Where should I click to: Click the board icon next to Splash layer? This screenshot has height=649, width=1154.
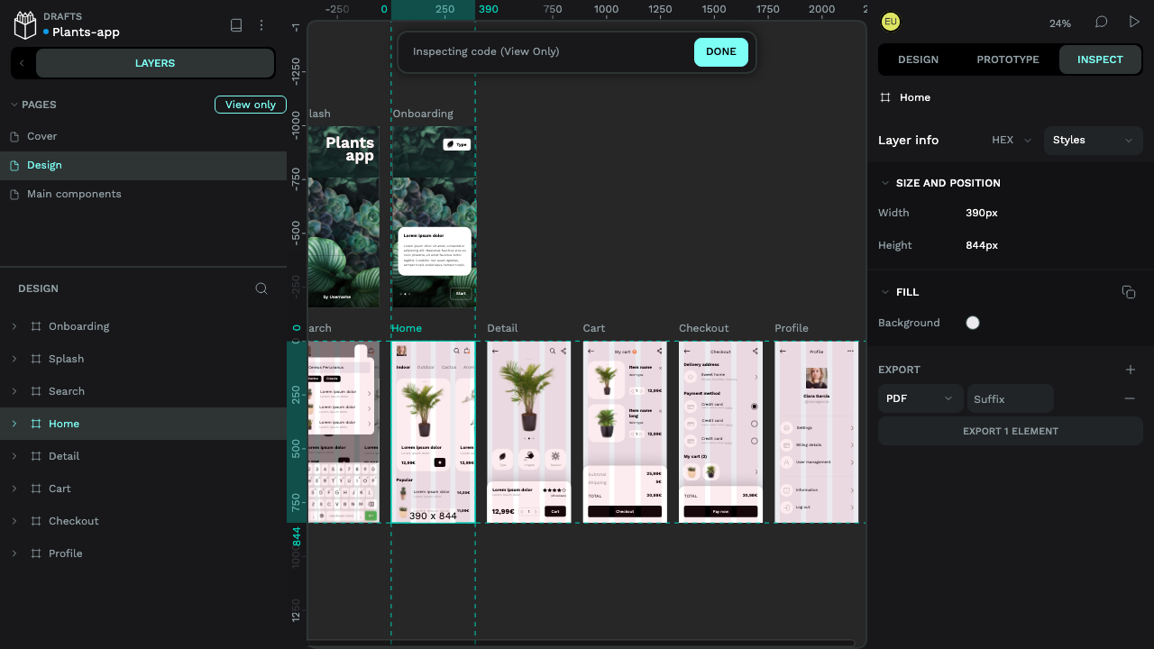[36, 359]
